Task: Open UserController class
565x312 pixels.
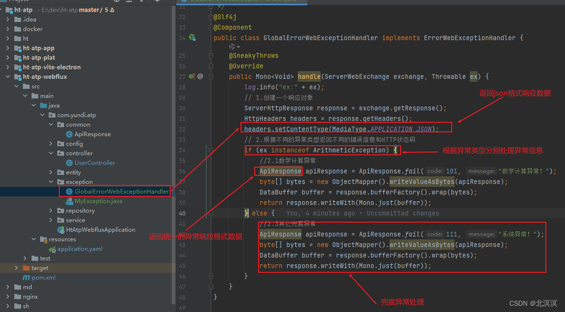Action: coord(95,163)
